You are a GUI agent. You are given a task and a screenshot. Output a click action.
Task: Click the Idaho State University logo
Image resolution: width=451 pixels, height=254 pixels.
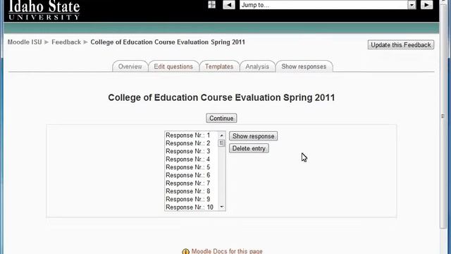tap(44, 10)
